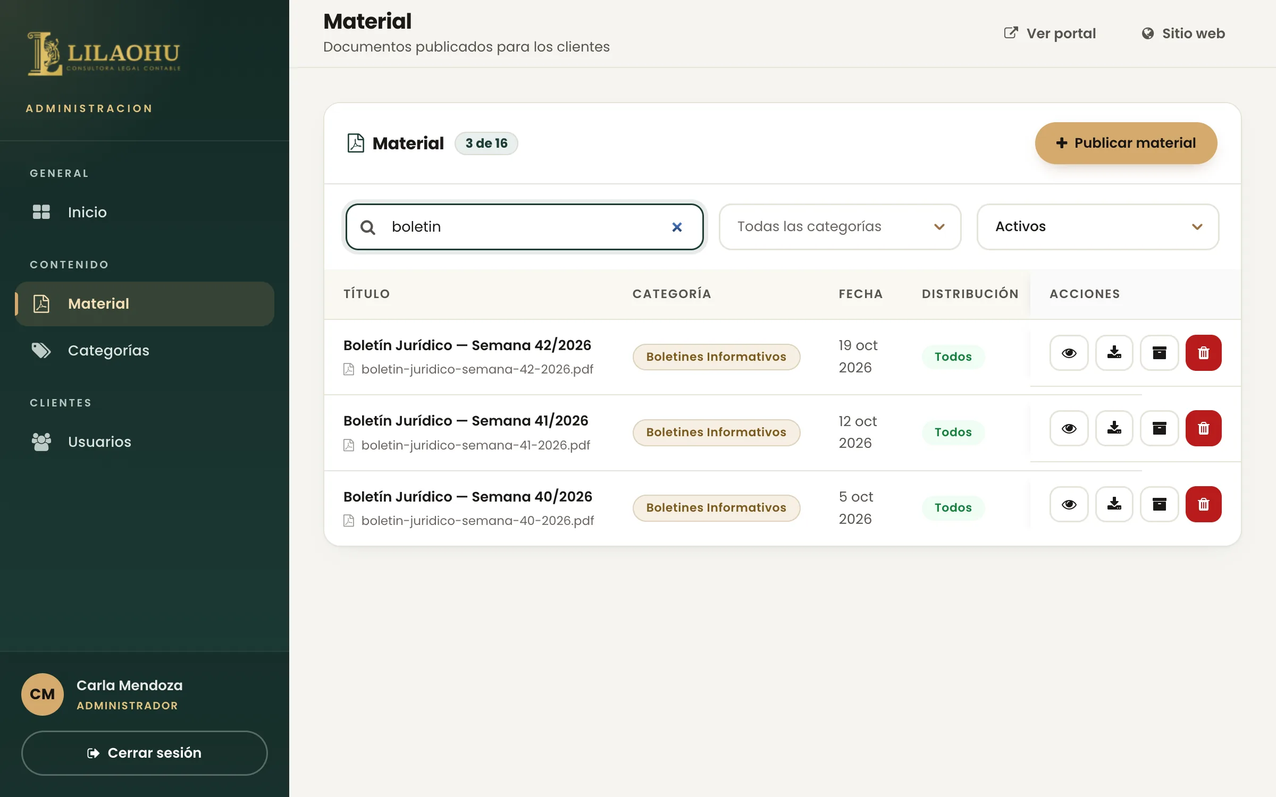The image size is (1276, 797).
Task: Click the Lilaohu logo
Action: tap(104, 54)
